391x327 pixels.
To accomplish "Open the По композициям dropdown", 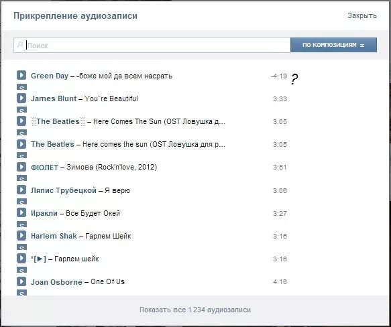I will [333, 45].
